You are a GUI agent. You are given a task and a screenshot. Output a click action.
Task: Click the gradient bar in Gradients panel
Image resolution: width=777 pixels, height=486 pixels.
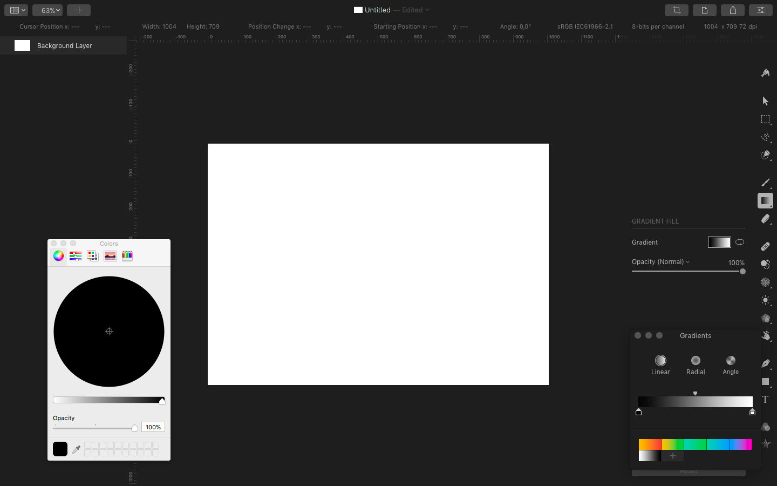tap(696, 402)
